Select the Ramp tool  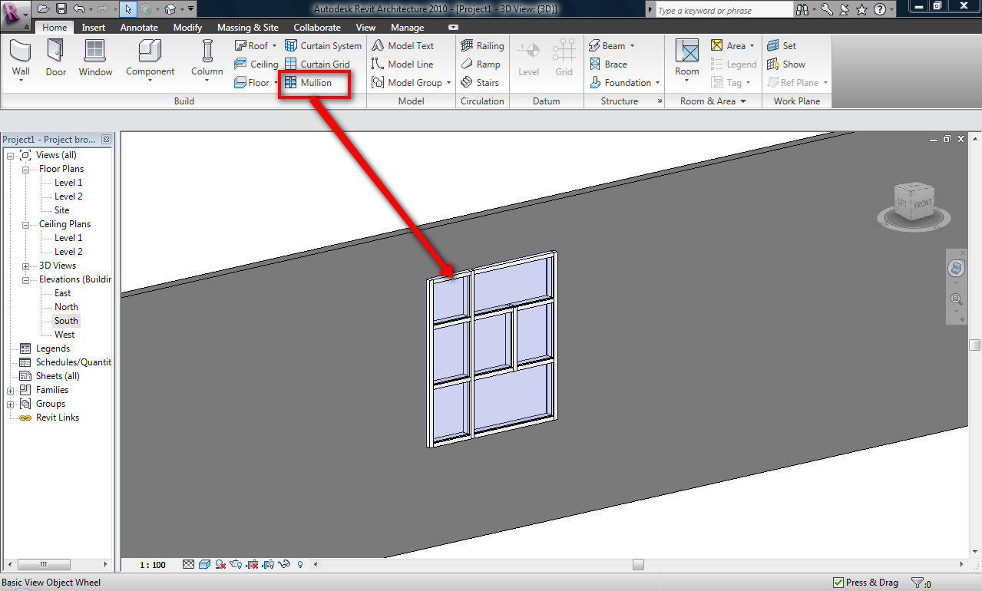coord(480,64)
